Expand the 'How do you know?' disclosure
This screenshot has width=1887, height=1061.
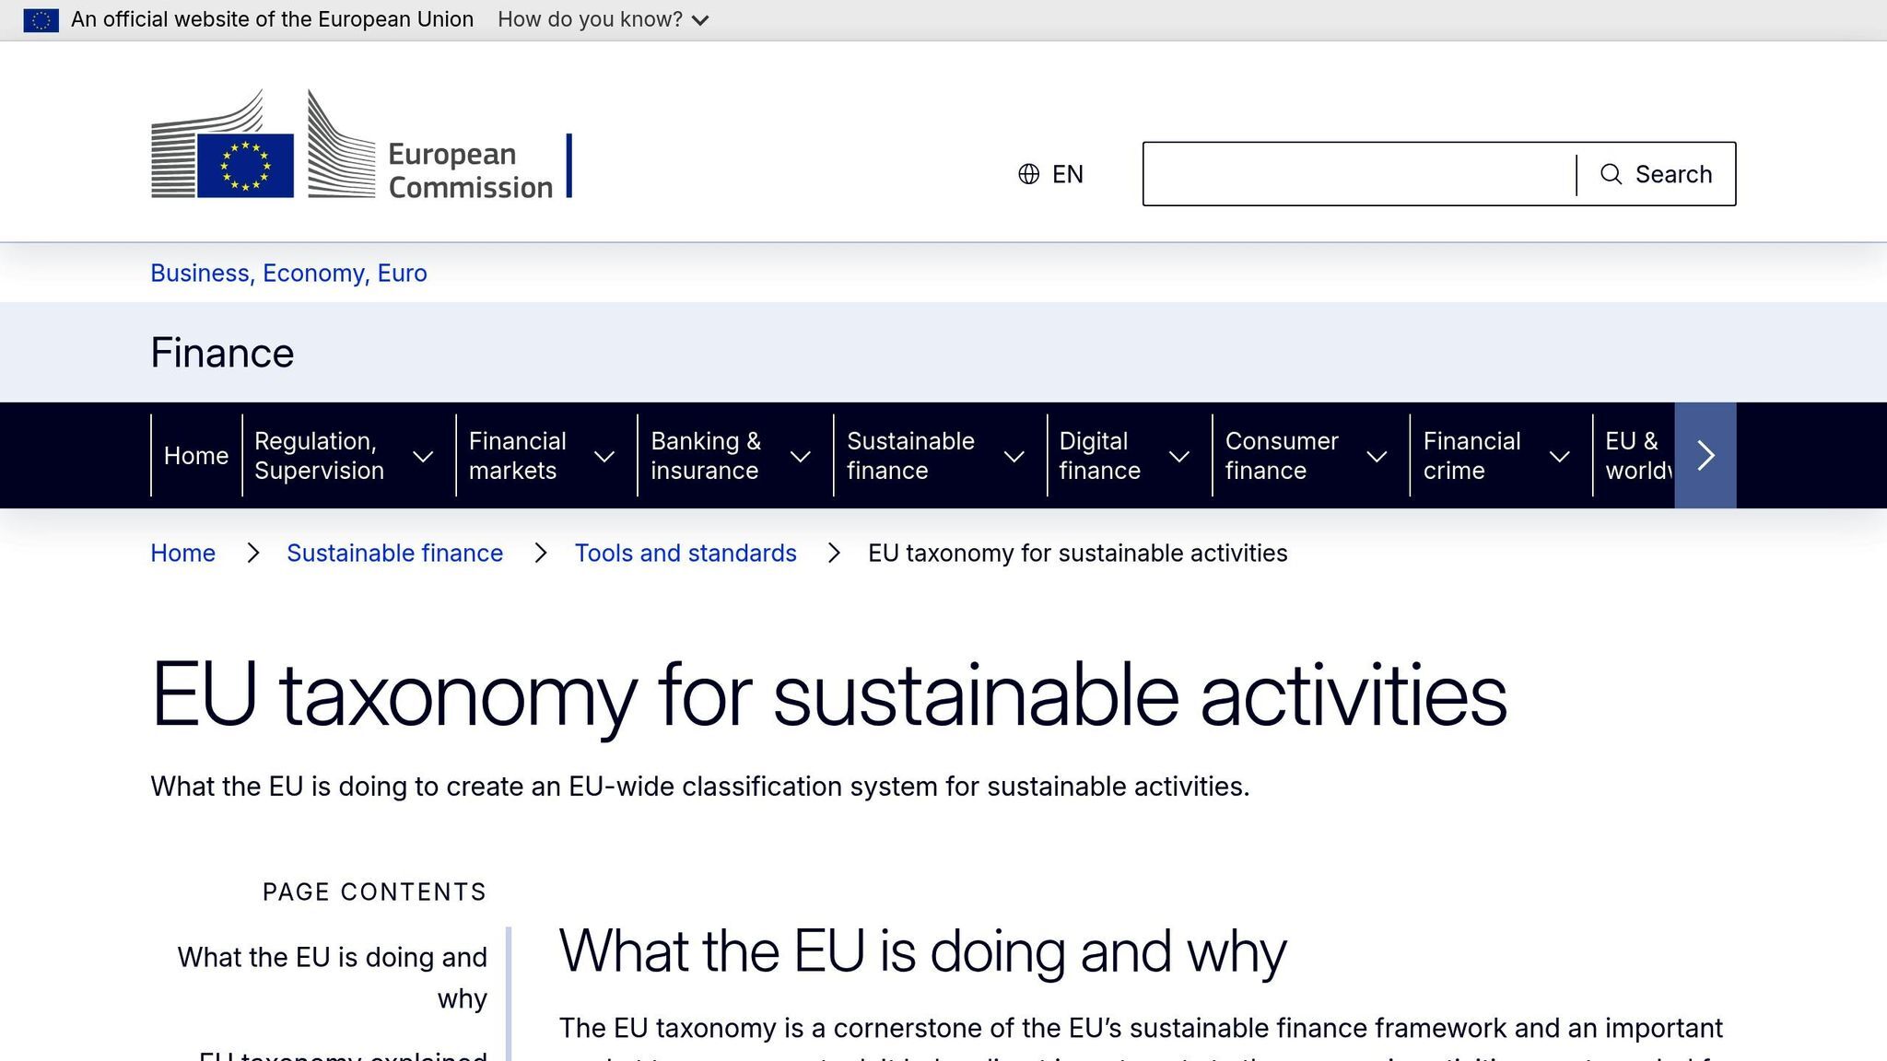tap(600, 18)
